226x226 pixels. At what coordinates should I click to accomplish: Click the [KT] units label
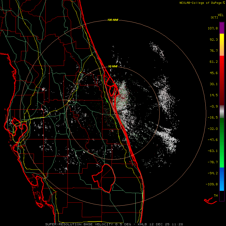214,17
